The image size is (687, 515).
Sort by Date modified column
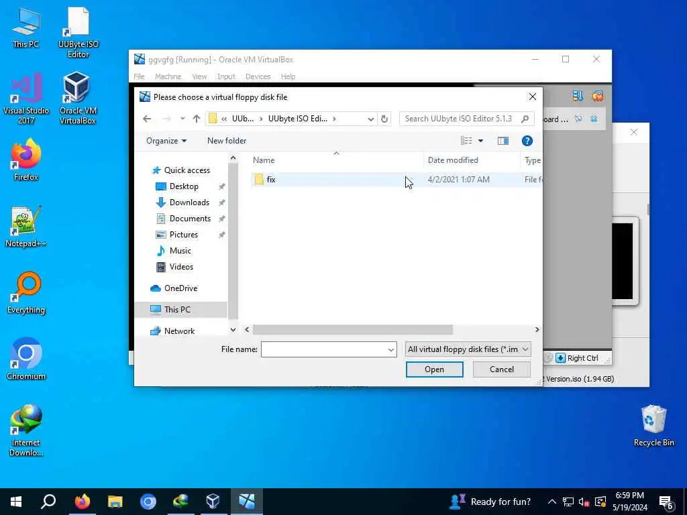coord(472,160)
